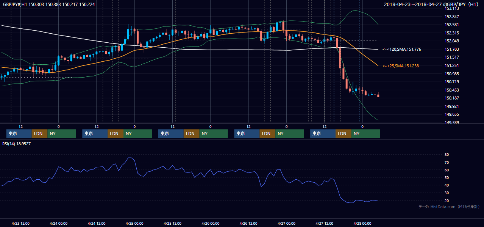
Task: Click the 4/27 12:00 date label
Action: point(324,223)
